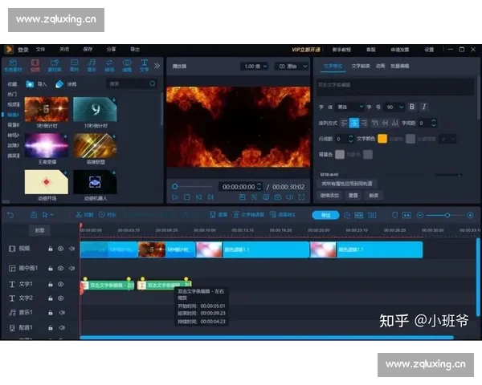Click the zoom-in plus icon on timeline
The width and height of the screenshot is (482, 385).
(470, 215)
